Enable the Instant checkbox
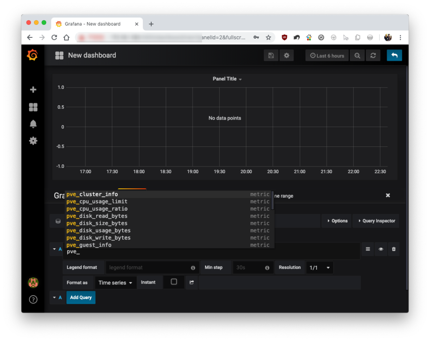The image size is (430, 341). (x=174, y=282)
